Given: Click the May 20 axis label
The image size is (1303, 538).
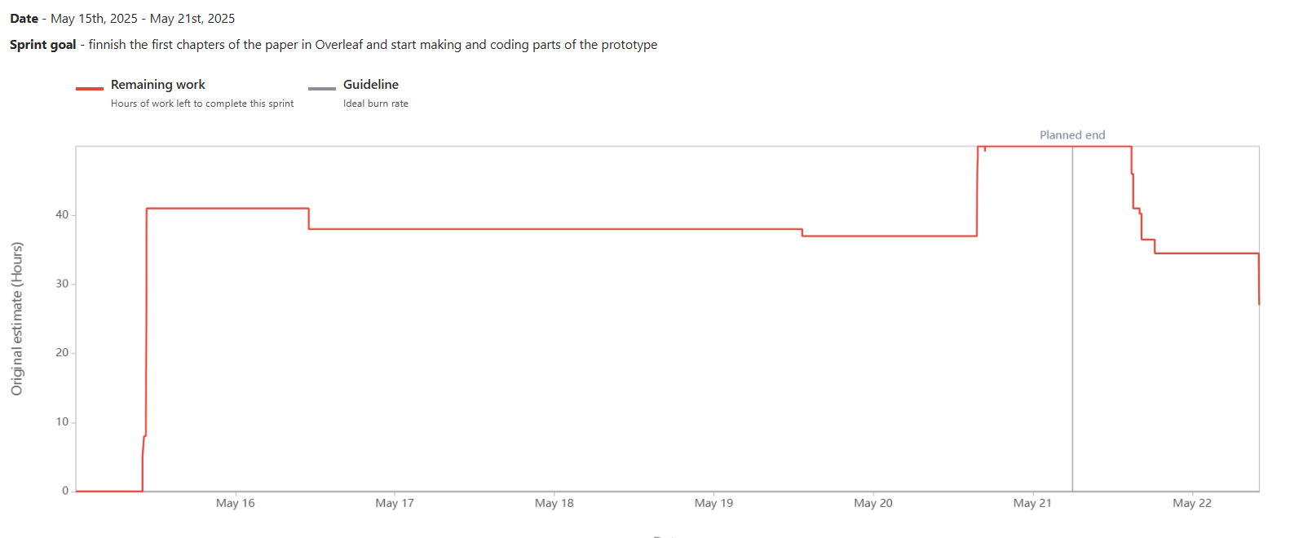Looking at the screenshot, I should click(873, 503).
